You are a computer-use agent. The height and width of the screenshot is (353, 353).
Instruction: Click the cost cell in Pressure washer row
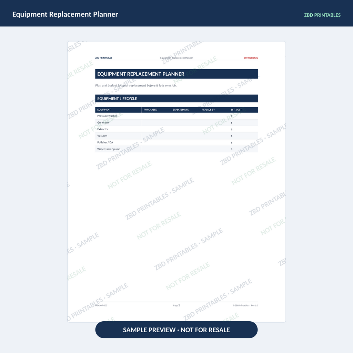(x=243, y=116)
